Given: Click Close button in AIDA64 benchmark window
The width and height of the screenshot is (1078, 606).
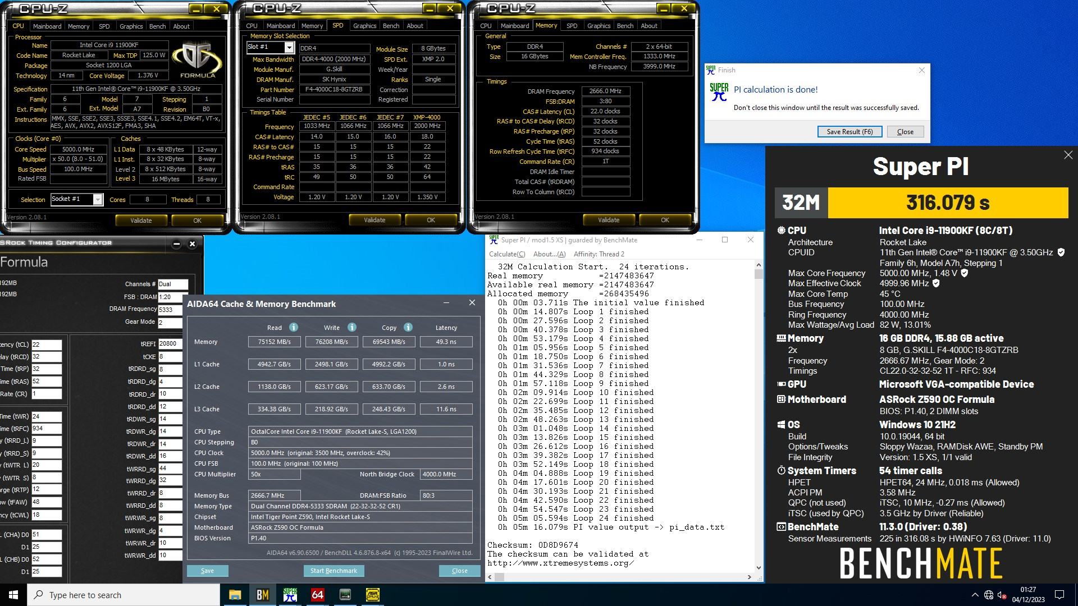Looking at the screenshot, I should (460, 571).
